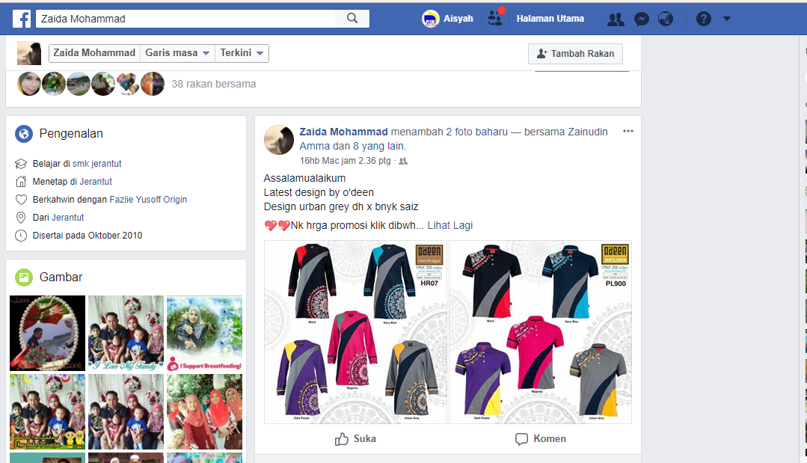Open the HR07 baju product photo
This screenshot has width=807, height=463.
coord(356,332)
